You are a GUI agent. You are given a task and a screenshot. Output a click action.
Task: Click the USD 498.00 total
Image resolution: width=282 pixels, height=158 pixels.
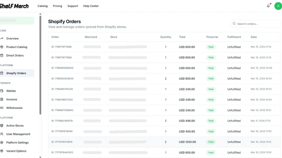[x=187, y=121]
